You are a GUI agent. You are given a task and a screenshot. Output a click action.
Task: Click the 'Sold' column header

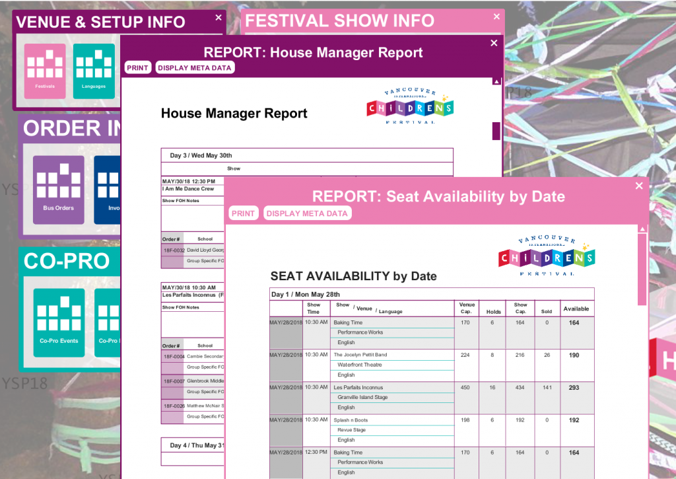point(547,312)
